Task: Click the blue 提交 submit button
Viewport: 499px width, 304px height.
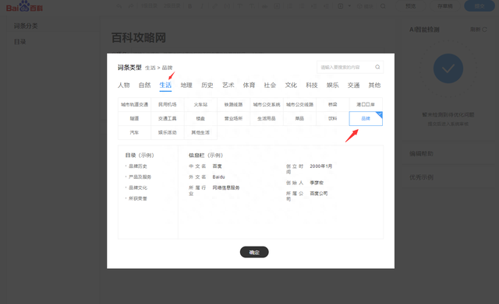Action: click(480, 6)
